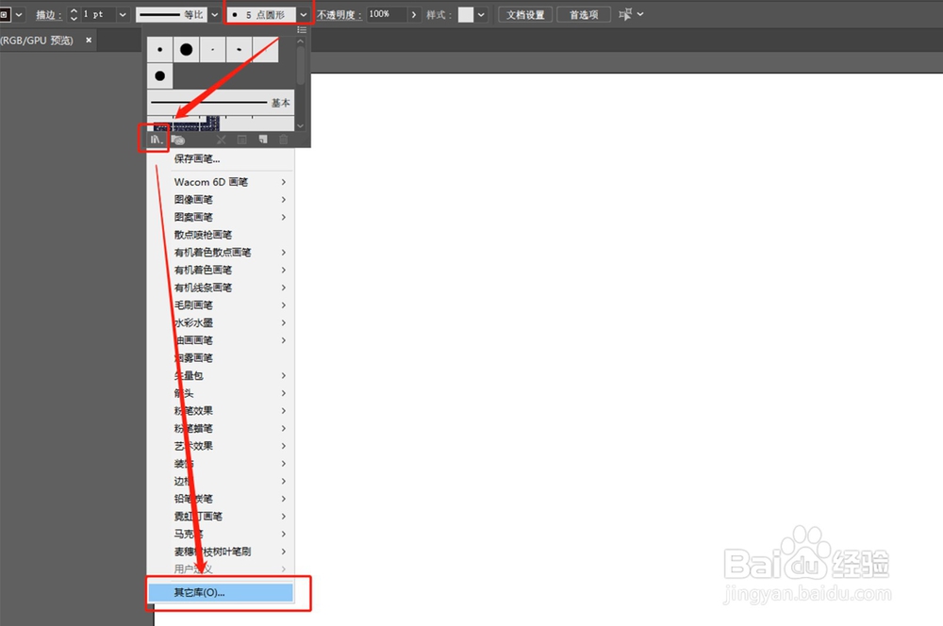Open the 图像画笔 submenu
This screenshot has height=626, width=943.
click(x=221, y=199)
